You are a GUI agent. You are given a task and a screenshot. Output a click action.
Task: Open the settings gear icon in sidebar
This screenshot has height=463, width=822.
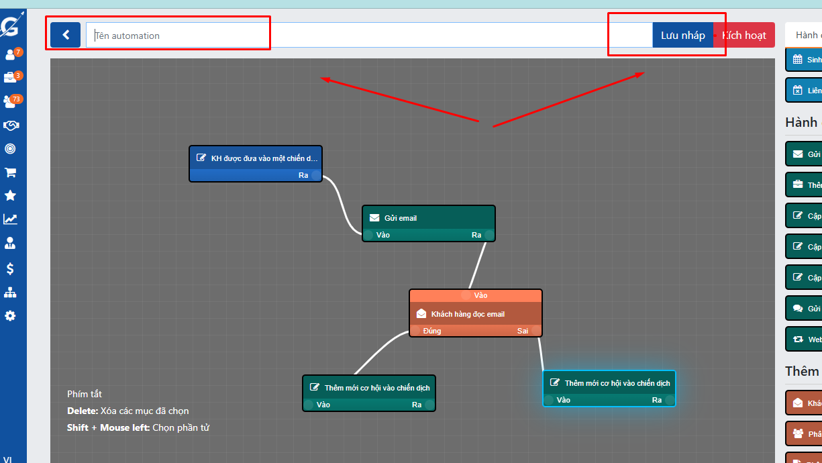tap(11, 315)
